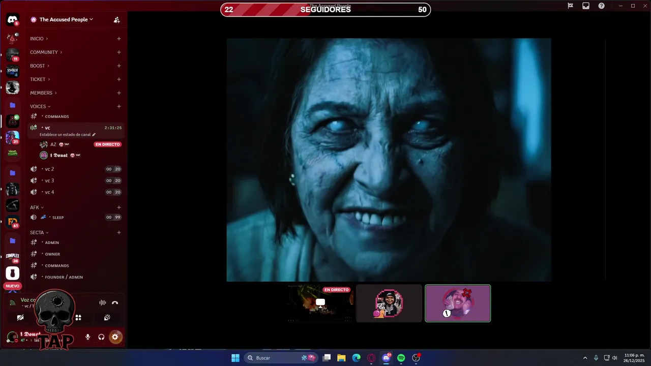Select the purple highlighted participant tile
The width and height of the screenshot is (651, 366).
458,303
